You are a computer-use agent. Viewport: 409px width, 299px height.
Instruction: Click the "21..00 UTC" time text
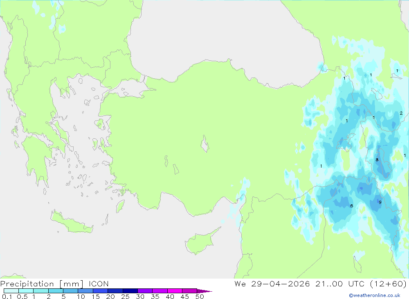[339, 283]
